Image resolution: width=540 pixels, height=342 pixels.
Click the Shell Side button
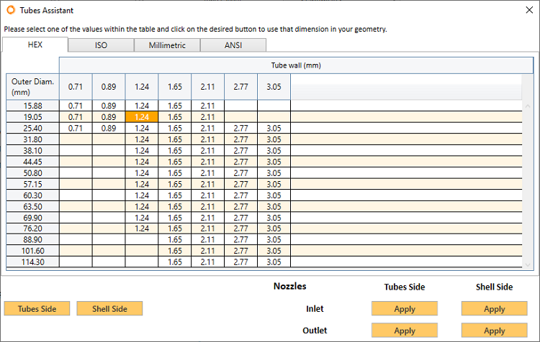pyautogui.click(x=109, y=308)
